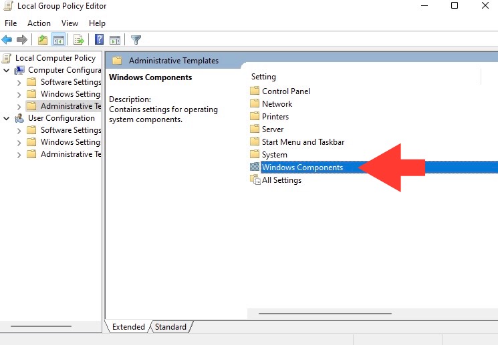Select Computer Configuration in the tree

pos(64,70)
